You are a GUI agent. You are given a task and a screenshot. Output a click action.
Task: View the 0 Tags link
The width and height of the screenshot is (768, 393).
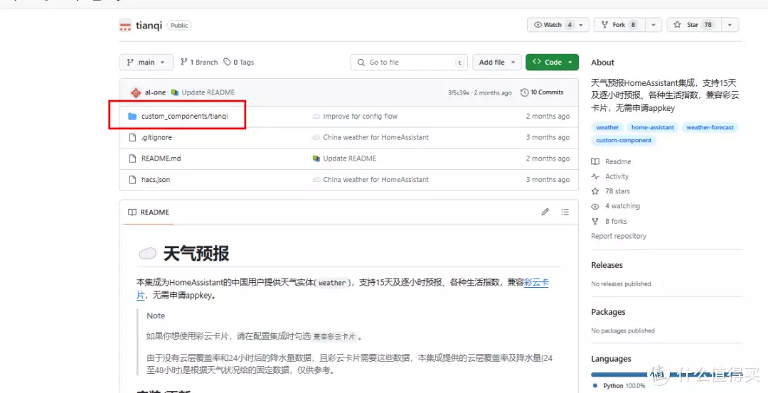(x=238, y=62)
